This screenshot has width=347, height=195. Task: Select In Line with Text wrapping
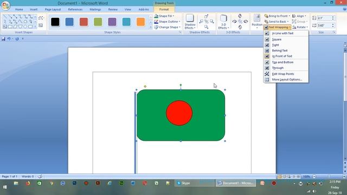point(286,34)
